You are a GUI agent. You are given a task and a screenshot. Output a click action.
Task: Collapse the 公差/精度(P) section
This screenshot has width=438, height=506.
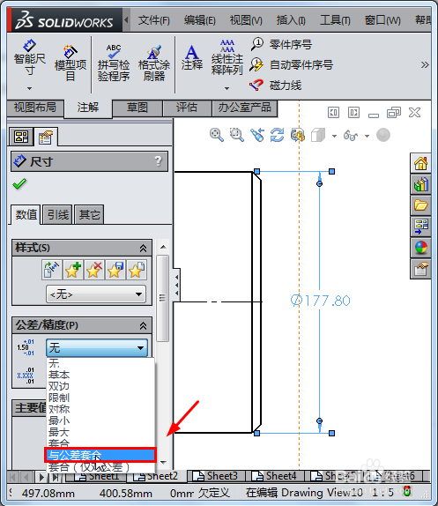[143, 326]
